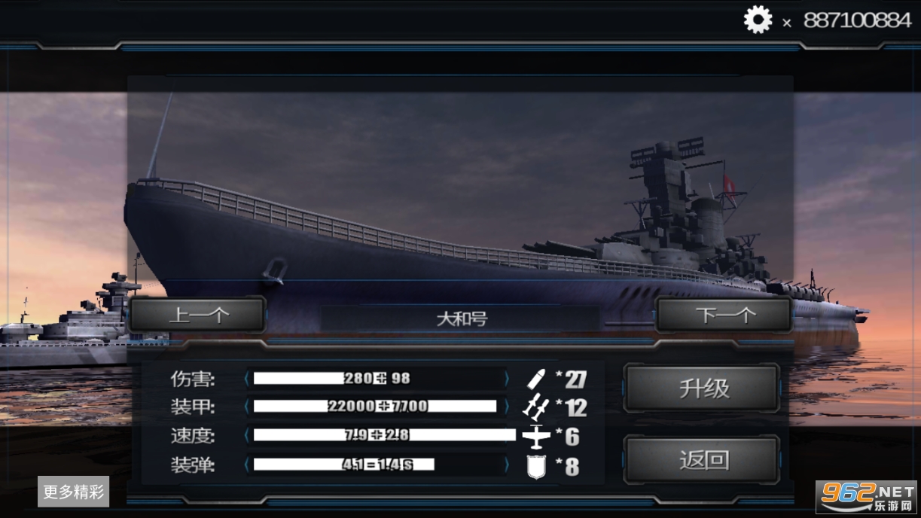Select the aircraft support icon

coord(536,436)
